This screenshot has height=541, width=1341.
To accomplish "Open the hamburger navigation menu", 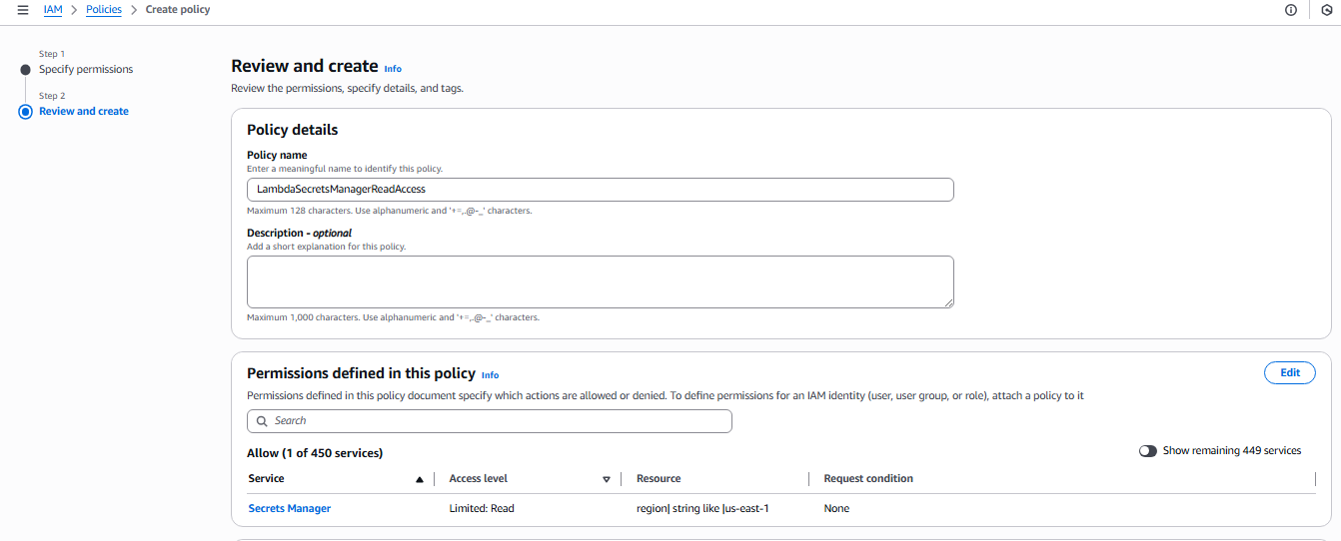I will 23,10.
